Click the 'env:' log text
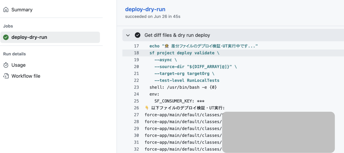Viewport: 344px width, 153px height. [154, 94]
